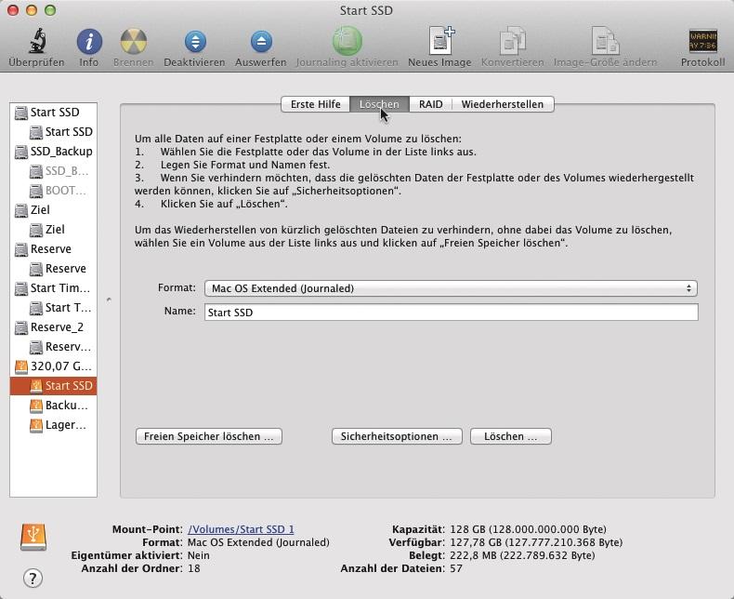Select the Ziel disk in sidebar

[53, 210]
